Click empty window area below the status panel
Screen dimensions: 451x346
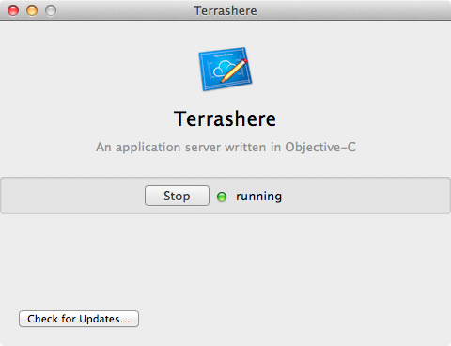[x=225, y=260]
